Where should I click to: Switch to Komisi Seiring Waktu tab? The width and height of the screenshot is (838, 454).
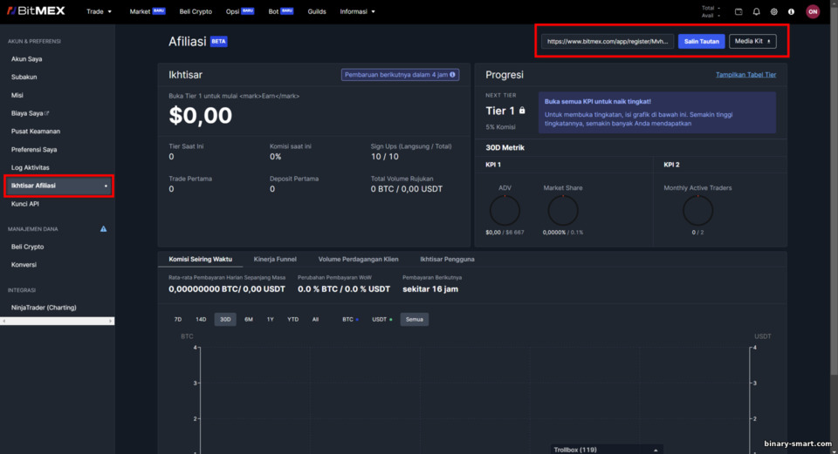tap(201, 260)
